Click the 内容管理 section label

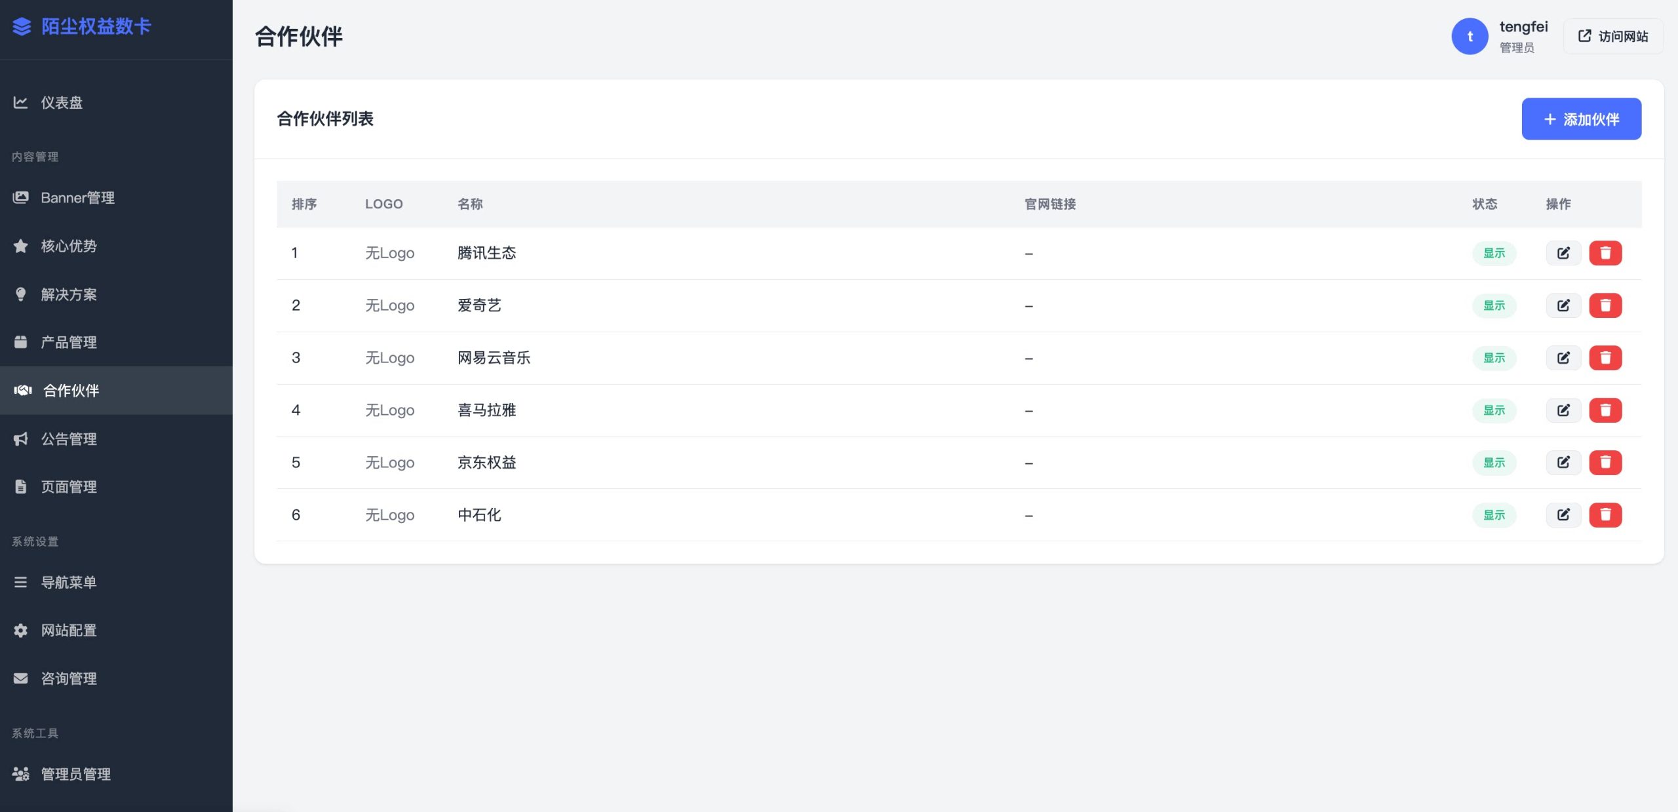coord(35,157)
